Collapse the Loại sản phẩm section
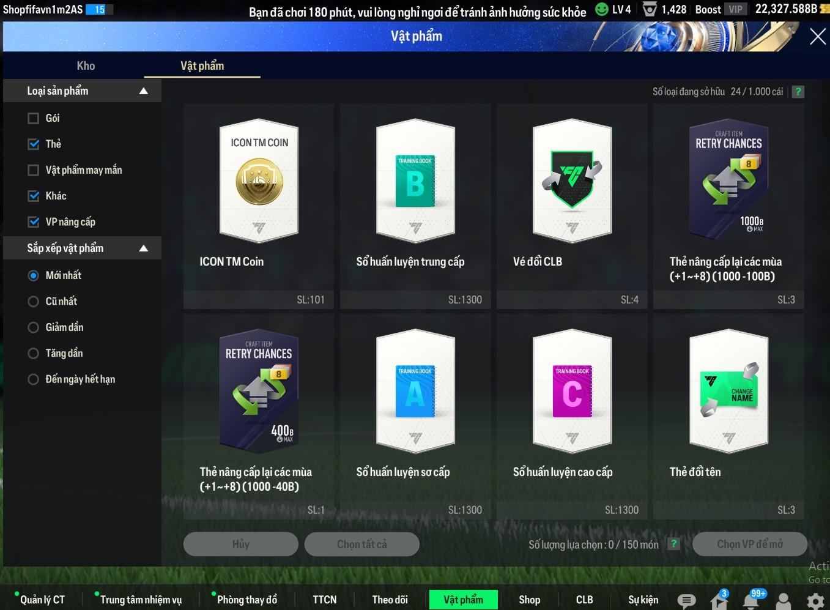 tap(143, 91)
